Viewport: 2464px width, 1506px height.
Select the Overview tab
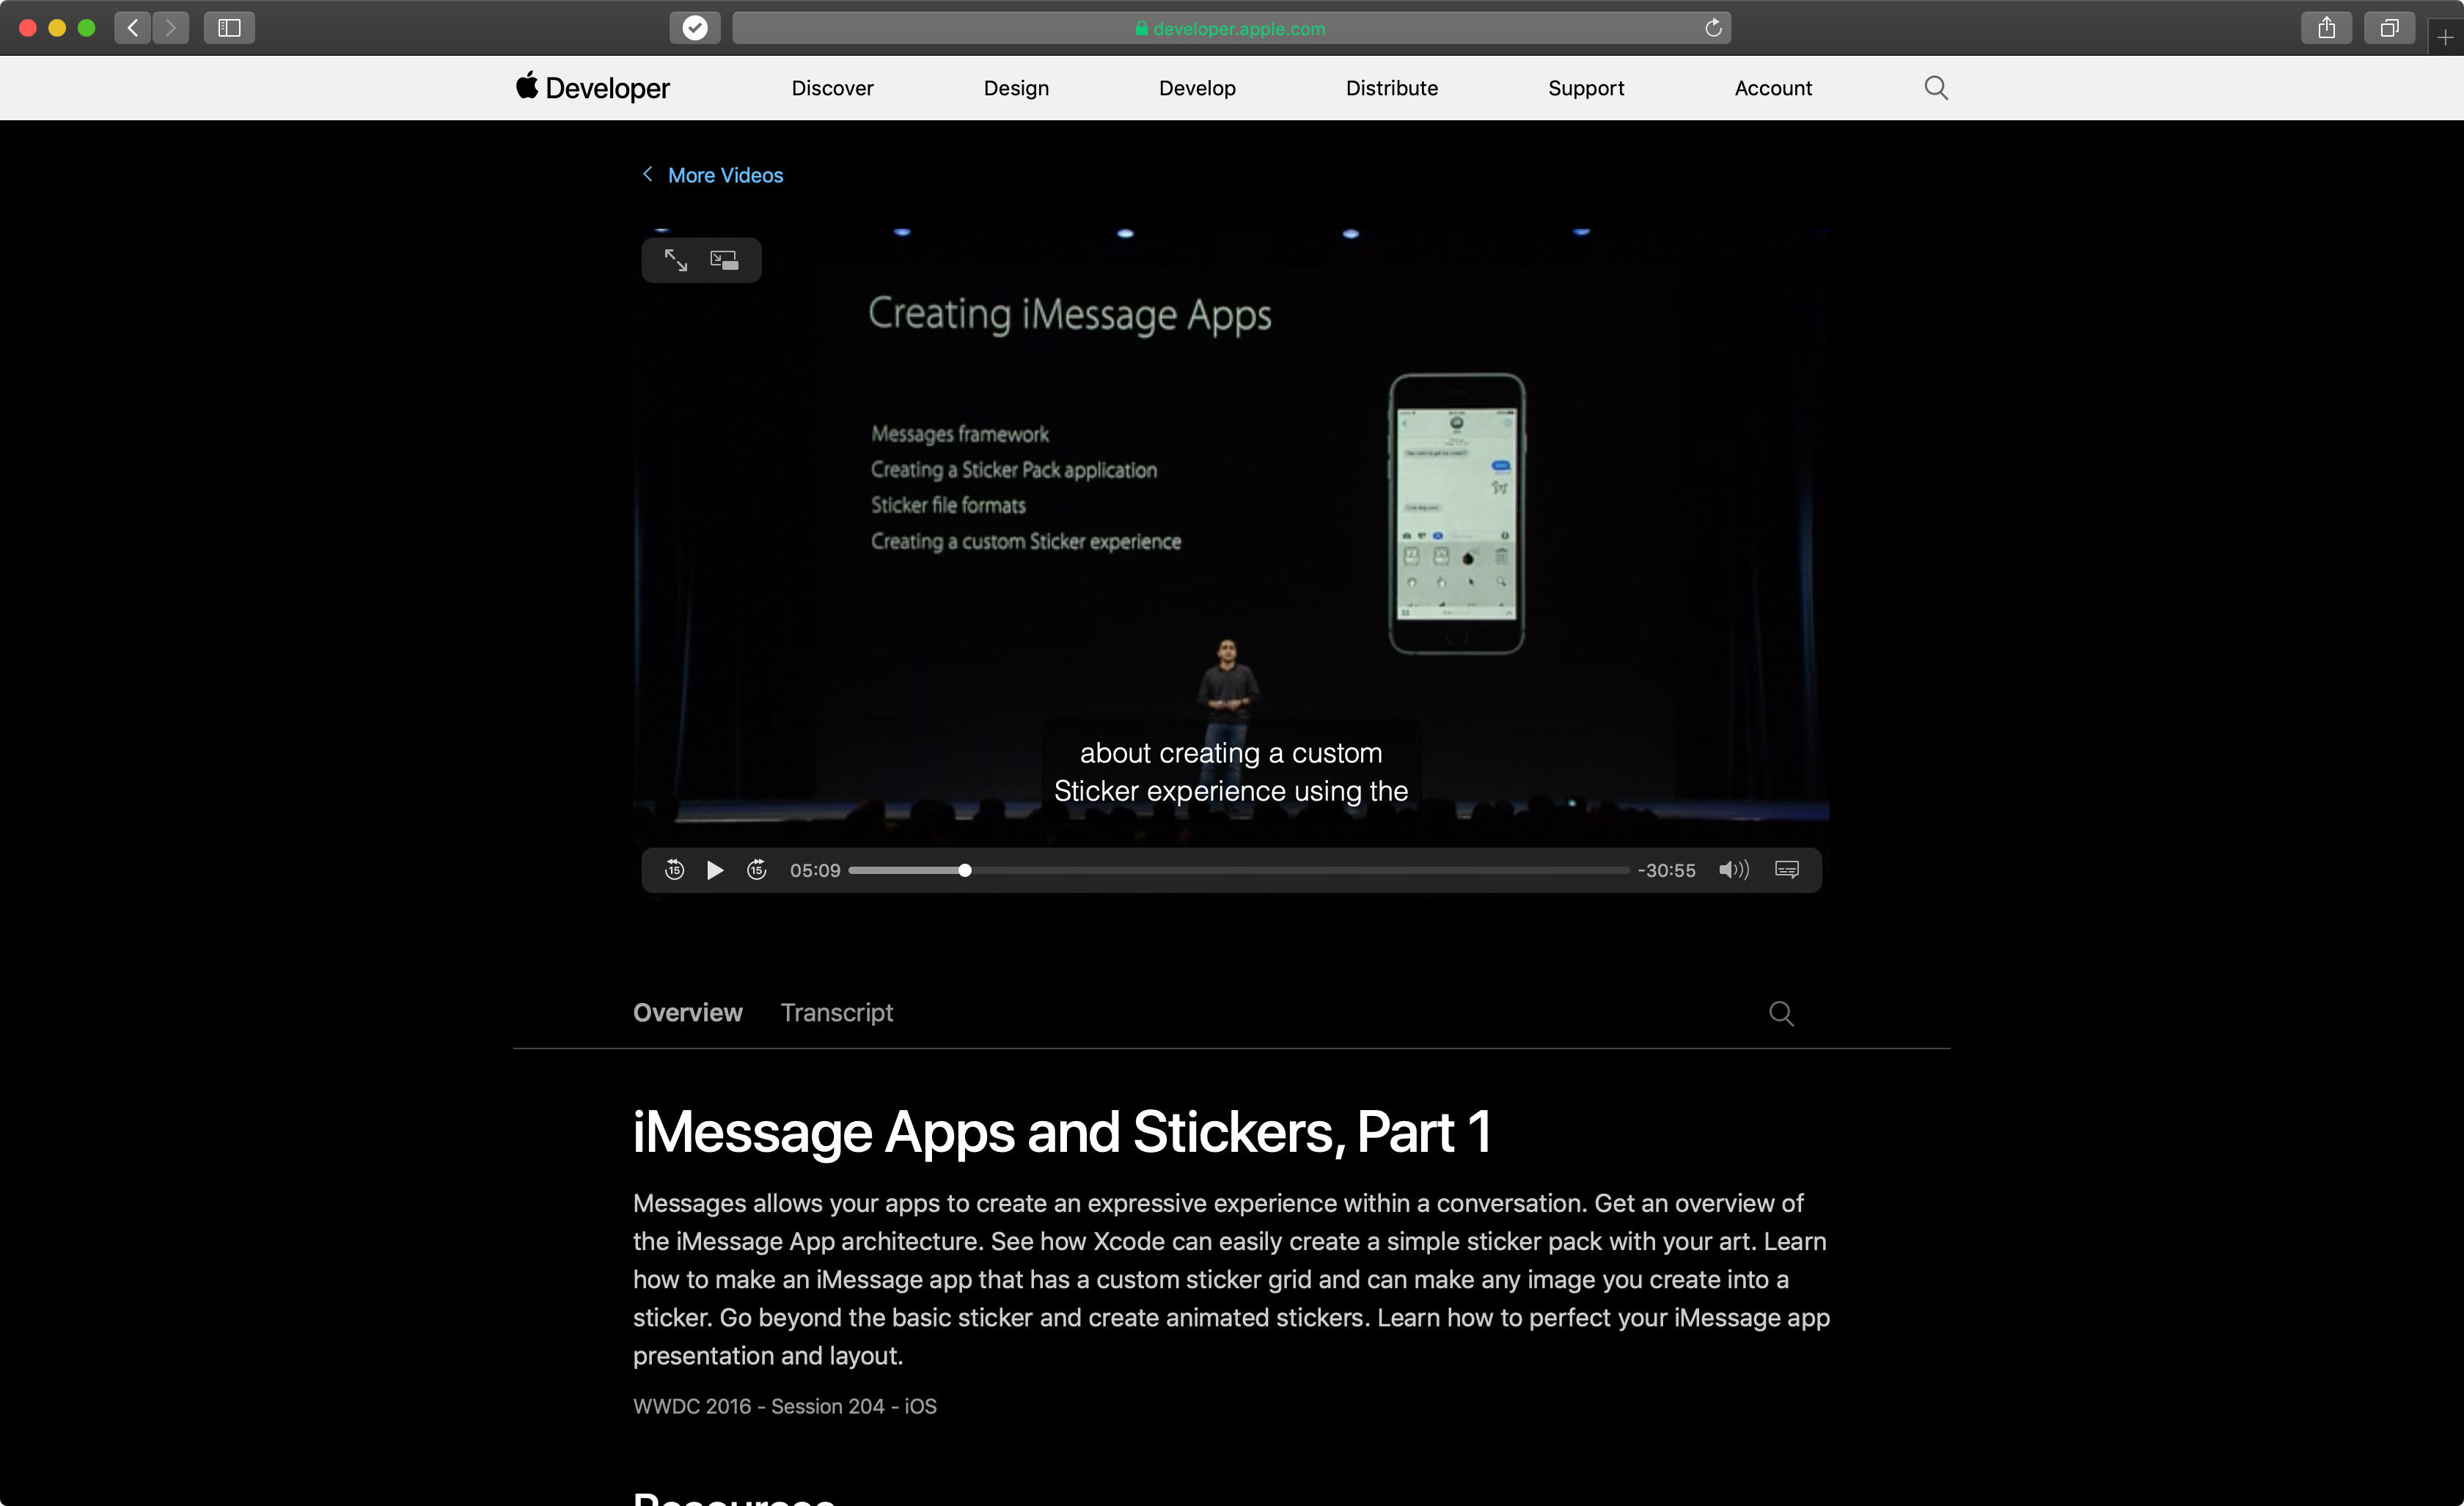click(687, 1012)
